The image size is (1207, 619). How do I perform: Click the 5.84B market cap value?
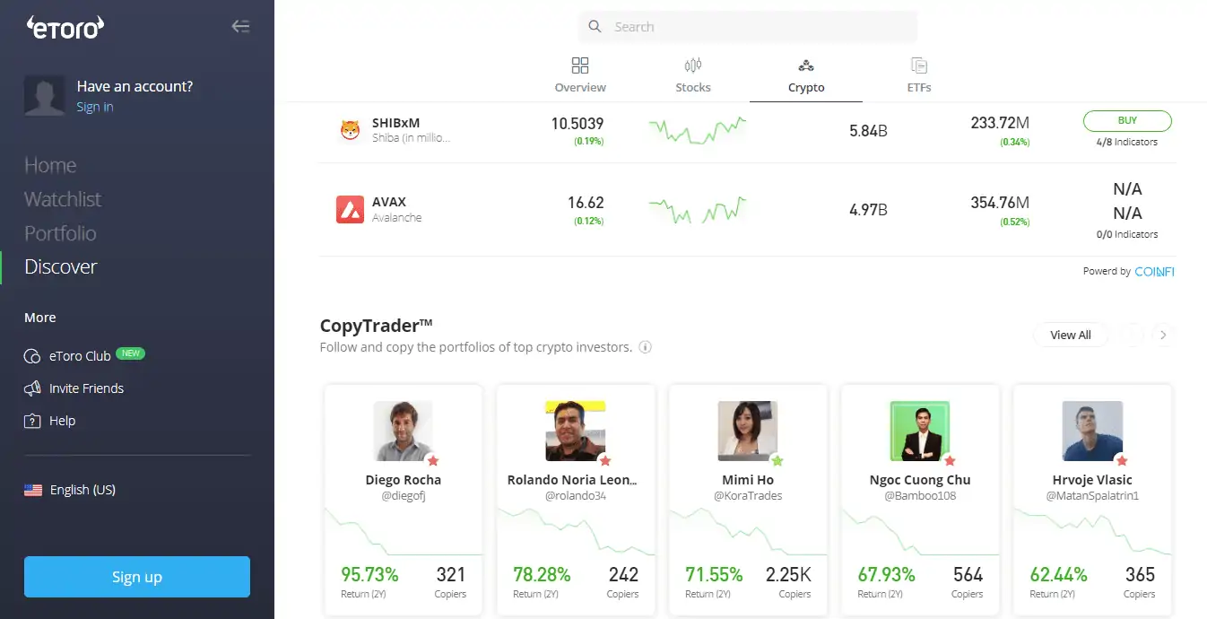[x=868, y=131]
